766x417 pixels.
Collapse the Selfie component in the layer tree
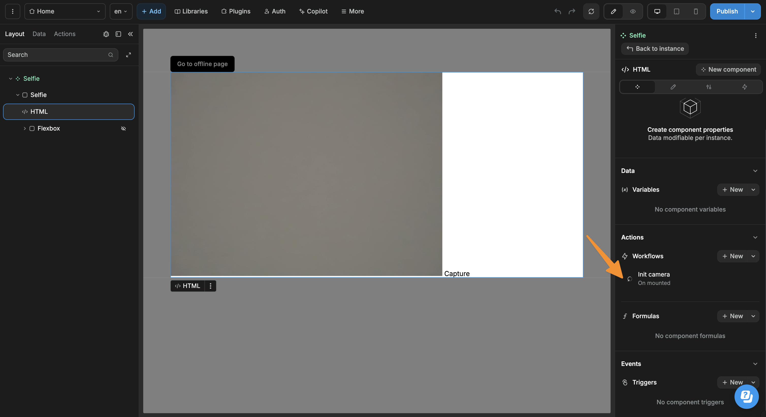[x=10, y=78]
